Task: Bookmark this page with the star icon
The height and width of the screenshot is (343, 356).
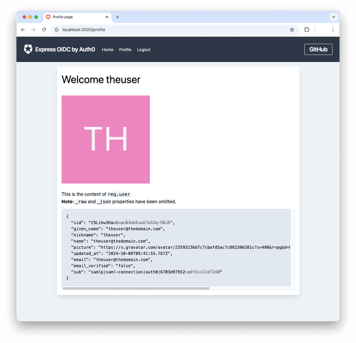Action: [292, 30]
